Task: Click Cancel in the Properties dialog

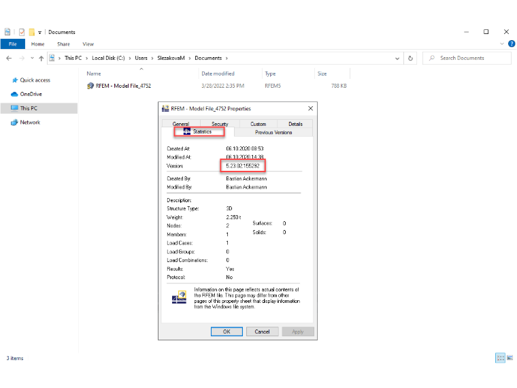Action: (262, 332)
